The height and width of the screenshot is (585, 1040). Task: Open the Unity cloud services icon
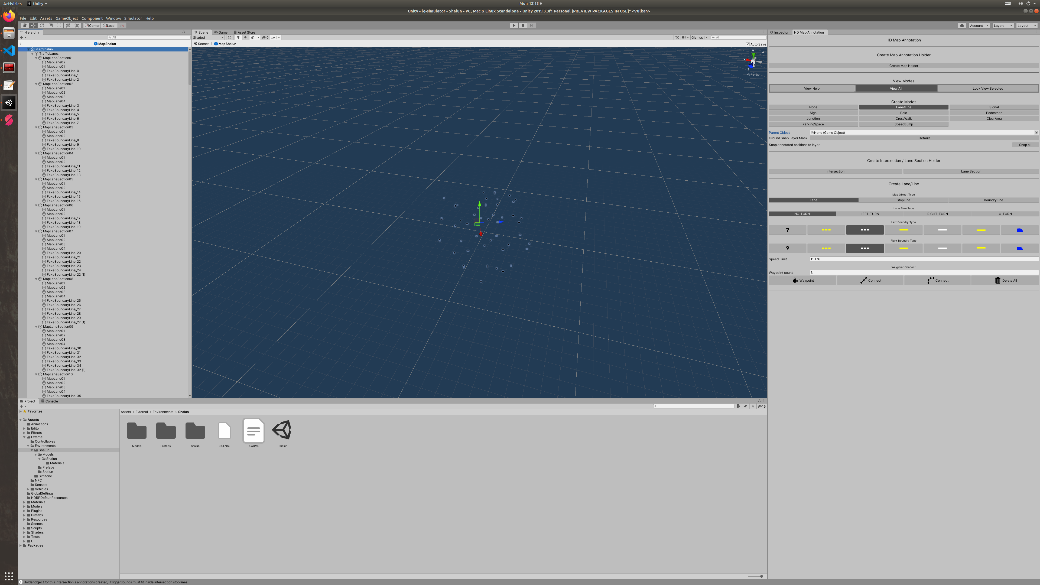pyautogui.click(x=962, y=25)
